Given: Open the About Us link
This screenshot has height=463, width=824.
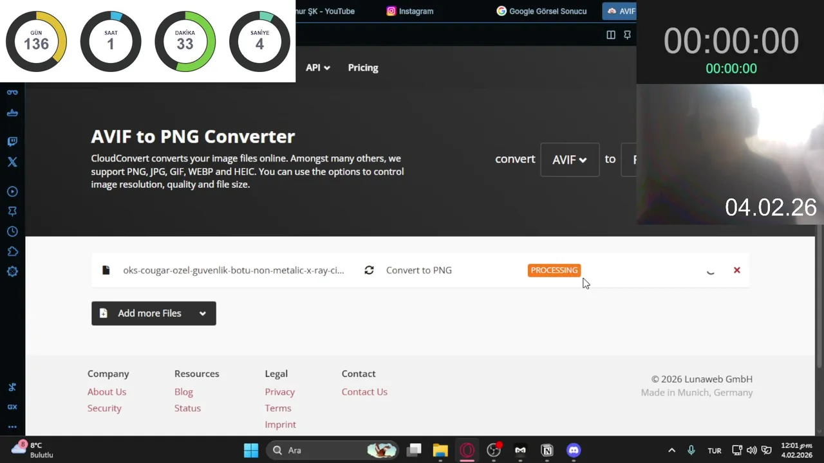Looking at the screenshot, I should point(107,392).
